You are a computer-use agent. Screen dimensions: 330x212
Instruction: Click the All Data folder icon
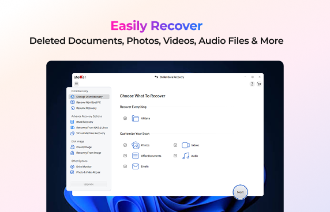tap(136, 118)
